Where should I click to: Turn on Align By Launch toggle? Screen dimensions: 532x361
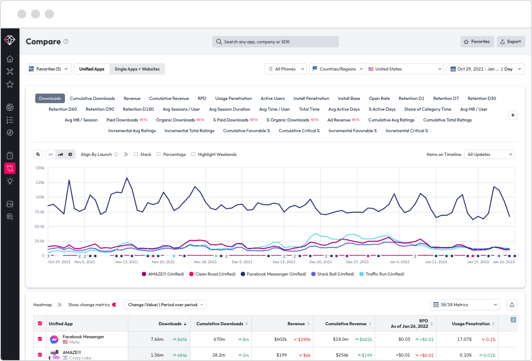pyautogui.click(x=124, y=154)
